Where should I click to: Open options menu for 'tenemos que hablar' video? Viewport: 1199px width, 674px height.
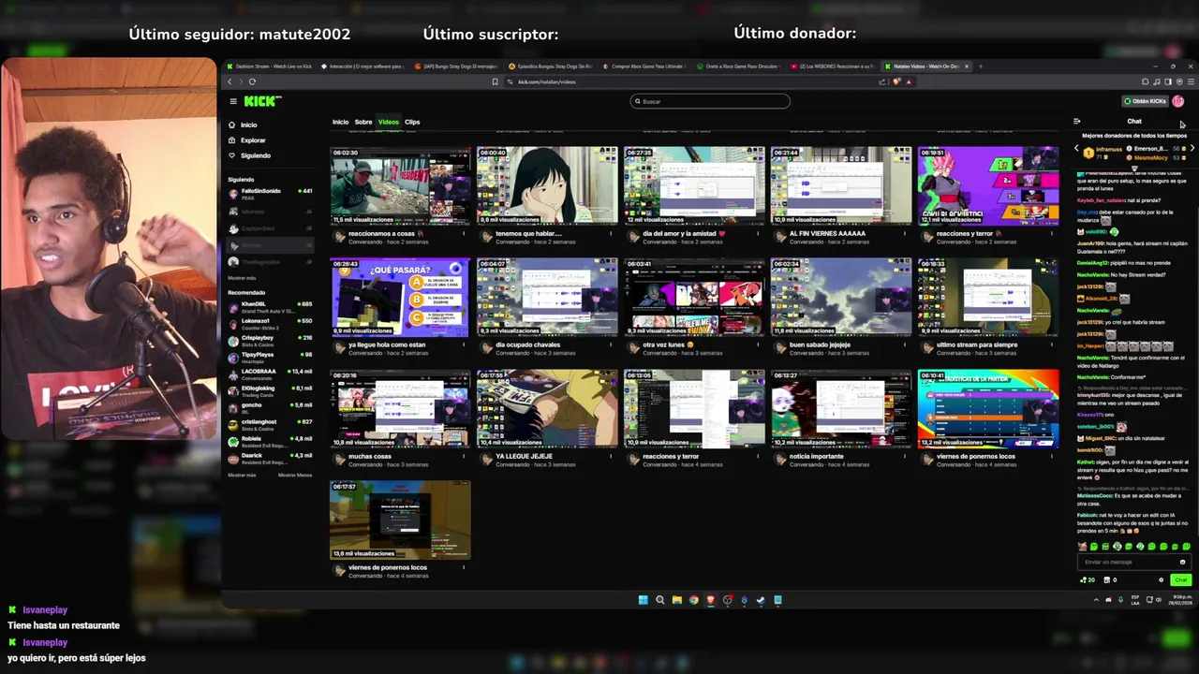click(x=611, y=233)
